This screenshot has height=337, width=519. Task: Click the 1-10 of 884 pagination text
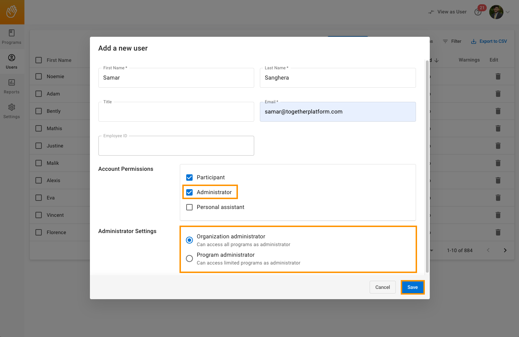point(460,250)
